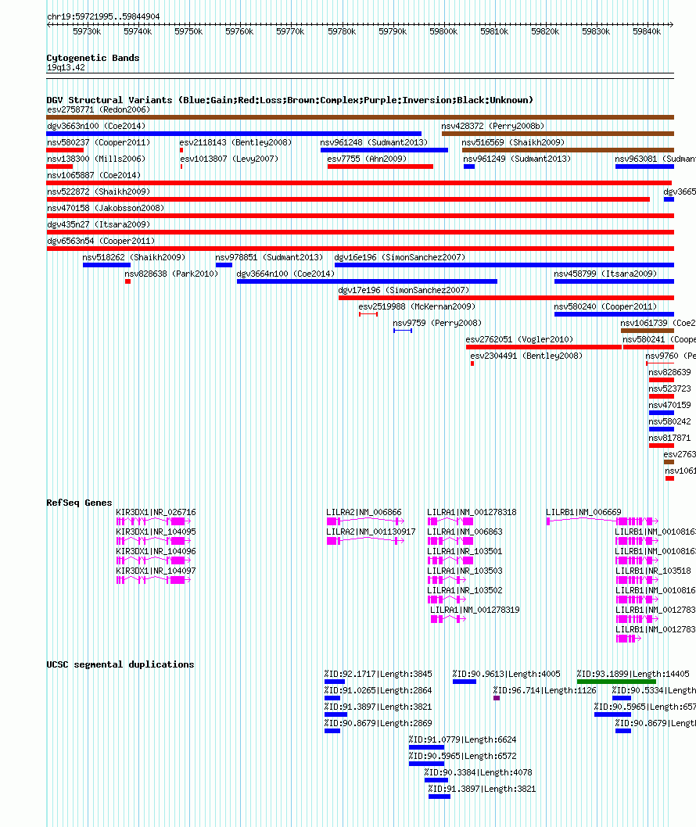
Task: Click nsv522872 (Shaikh2009) label
Action: click(99, 192)
